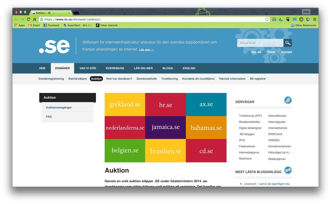Follow the Läs mer link in header
Screen dimensions: 331x204
pyautogui.click(x=146, y=50)
